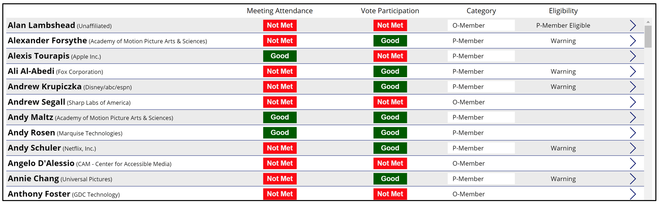Open Andrew Krupiczka's detail arrow
This screenshot has height=206, width=659.
click(x=632, y=87)
